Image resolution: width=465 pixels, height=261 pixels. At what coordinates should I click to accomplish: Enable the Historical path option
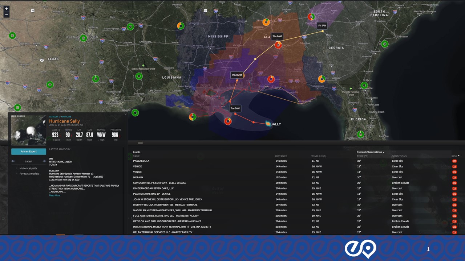28,168
